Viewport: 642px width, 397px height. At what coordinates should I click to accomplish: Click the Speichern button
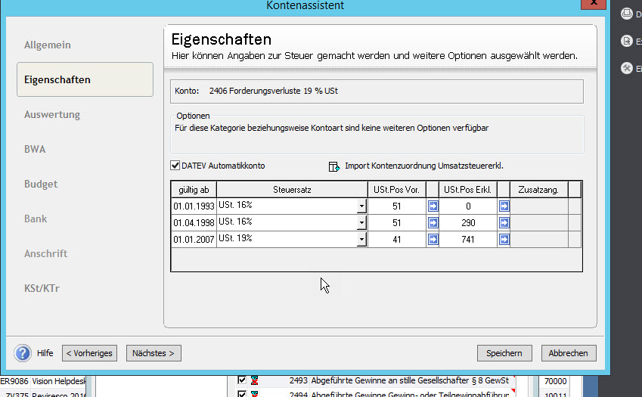504,353
